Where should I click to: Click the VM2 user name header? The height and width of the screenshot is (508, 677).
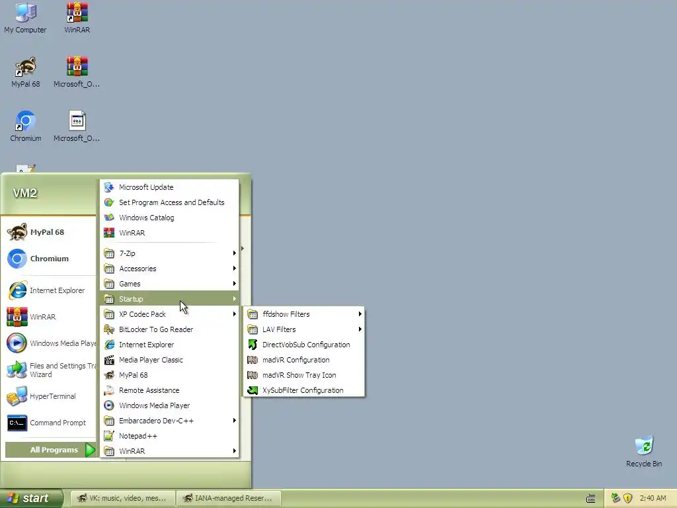tap(24, 193)
